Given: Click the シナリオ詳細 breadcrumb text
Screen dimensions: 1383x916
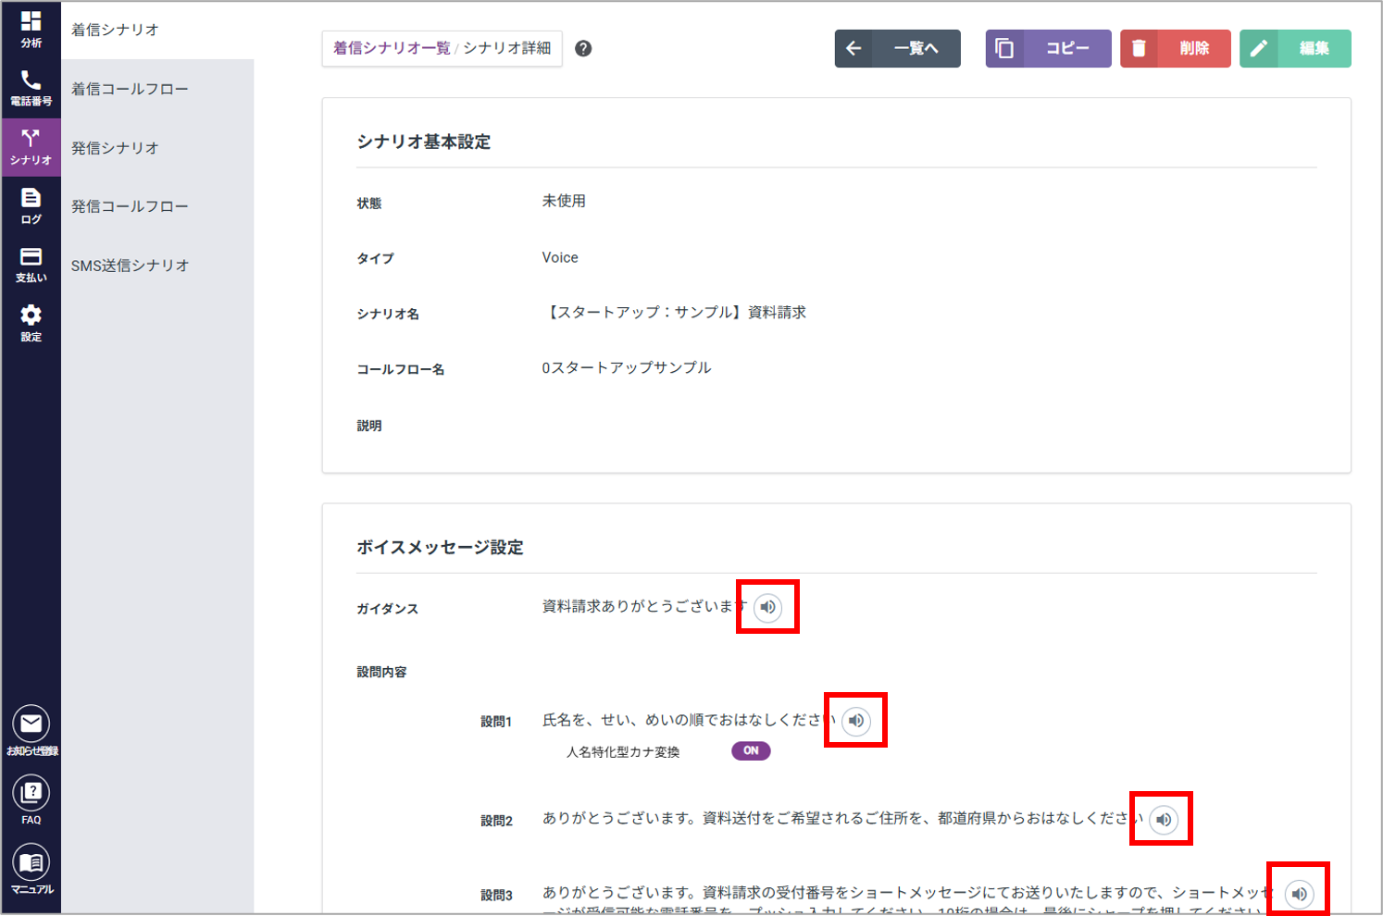Looking at the screenshot, I should coord(507,48).
